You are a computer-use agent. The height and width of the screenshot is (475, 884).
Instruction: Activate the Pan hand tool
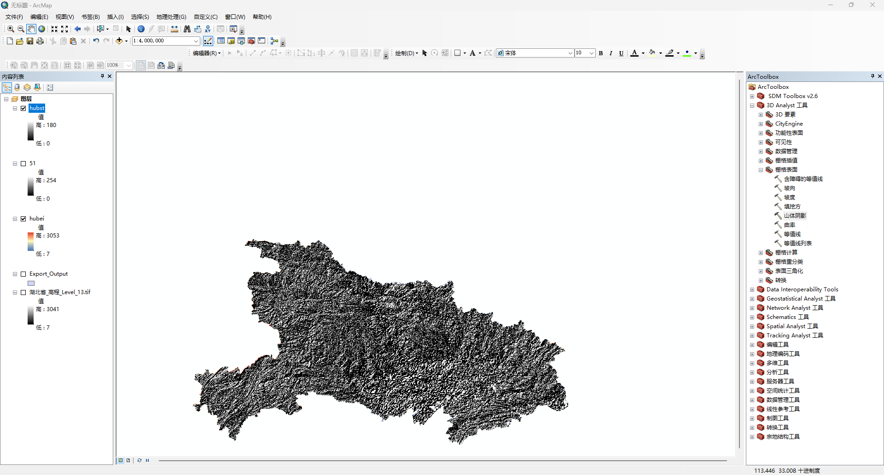click(31, 29)
